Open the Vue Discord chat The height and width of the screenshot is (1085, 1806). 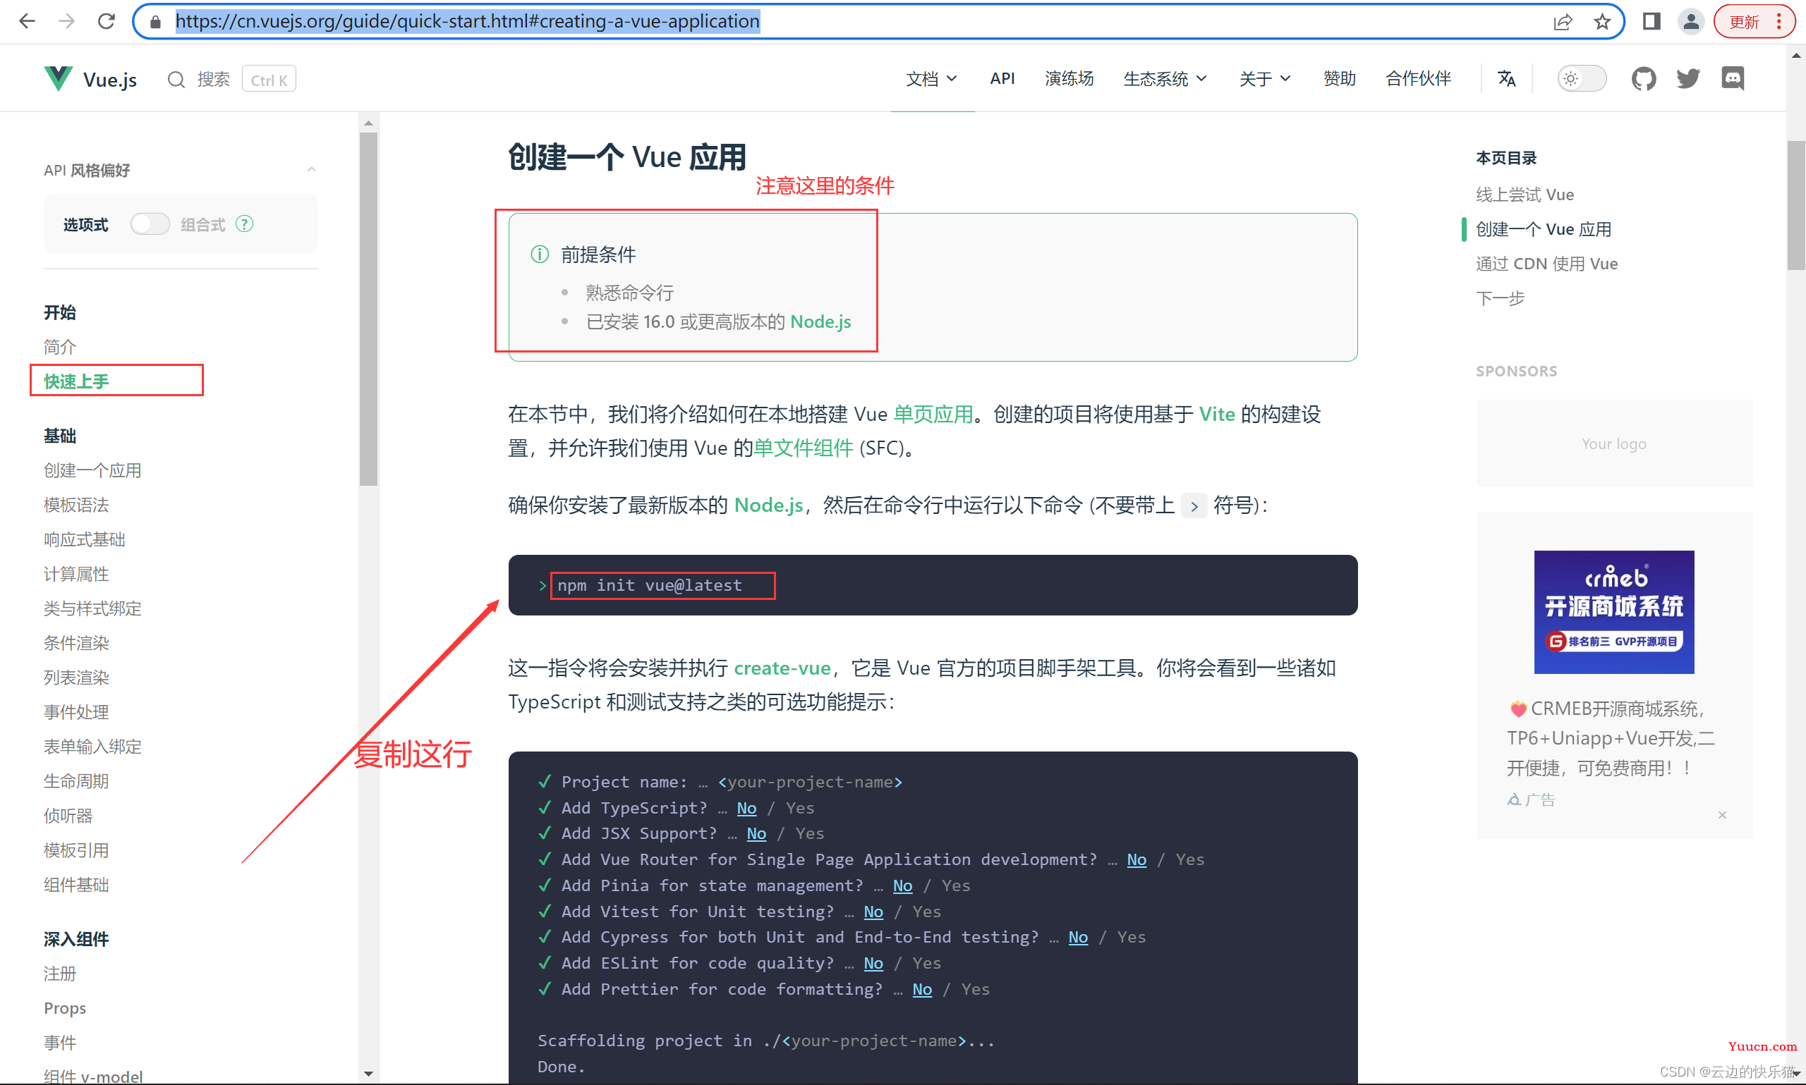[x=1733, y=78]
